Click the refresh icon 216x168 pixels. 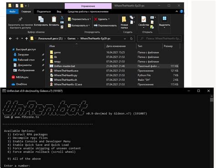(131, 39)
